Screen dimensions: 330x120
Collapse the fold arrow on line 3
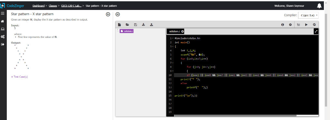click(173, 47)
